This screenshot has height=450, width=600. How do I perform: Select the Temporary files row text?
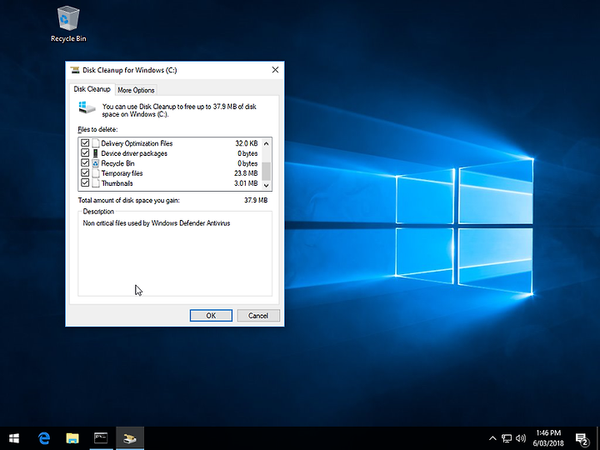(x=122, y=173)
